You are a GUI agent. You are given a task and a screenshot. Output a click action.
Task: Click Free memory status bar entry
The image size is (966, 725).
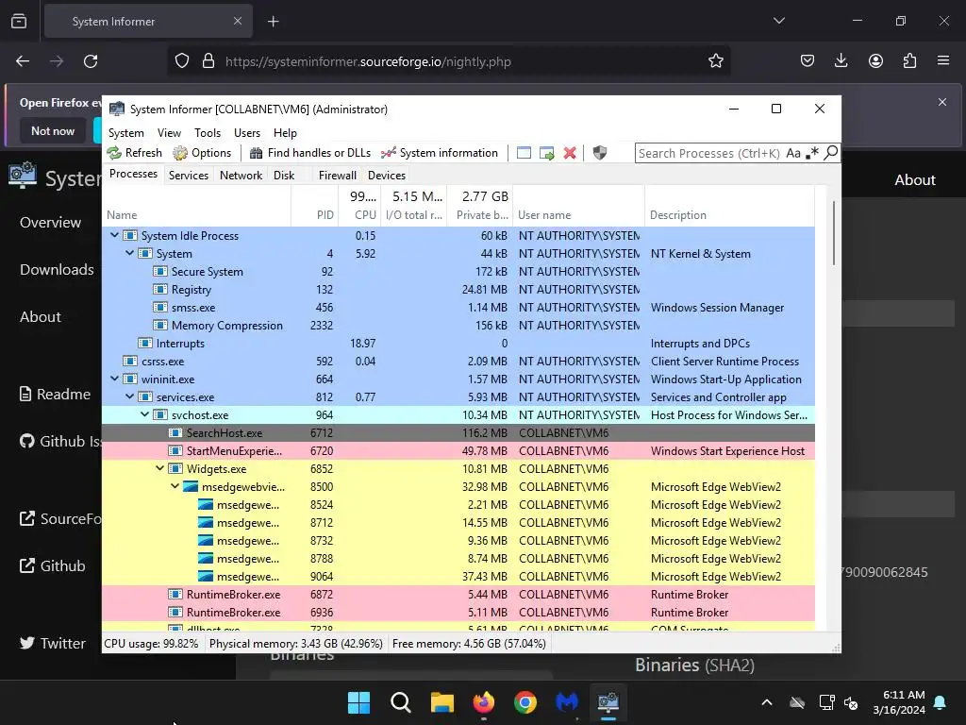(x=469, y=644)
